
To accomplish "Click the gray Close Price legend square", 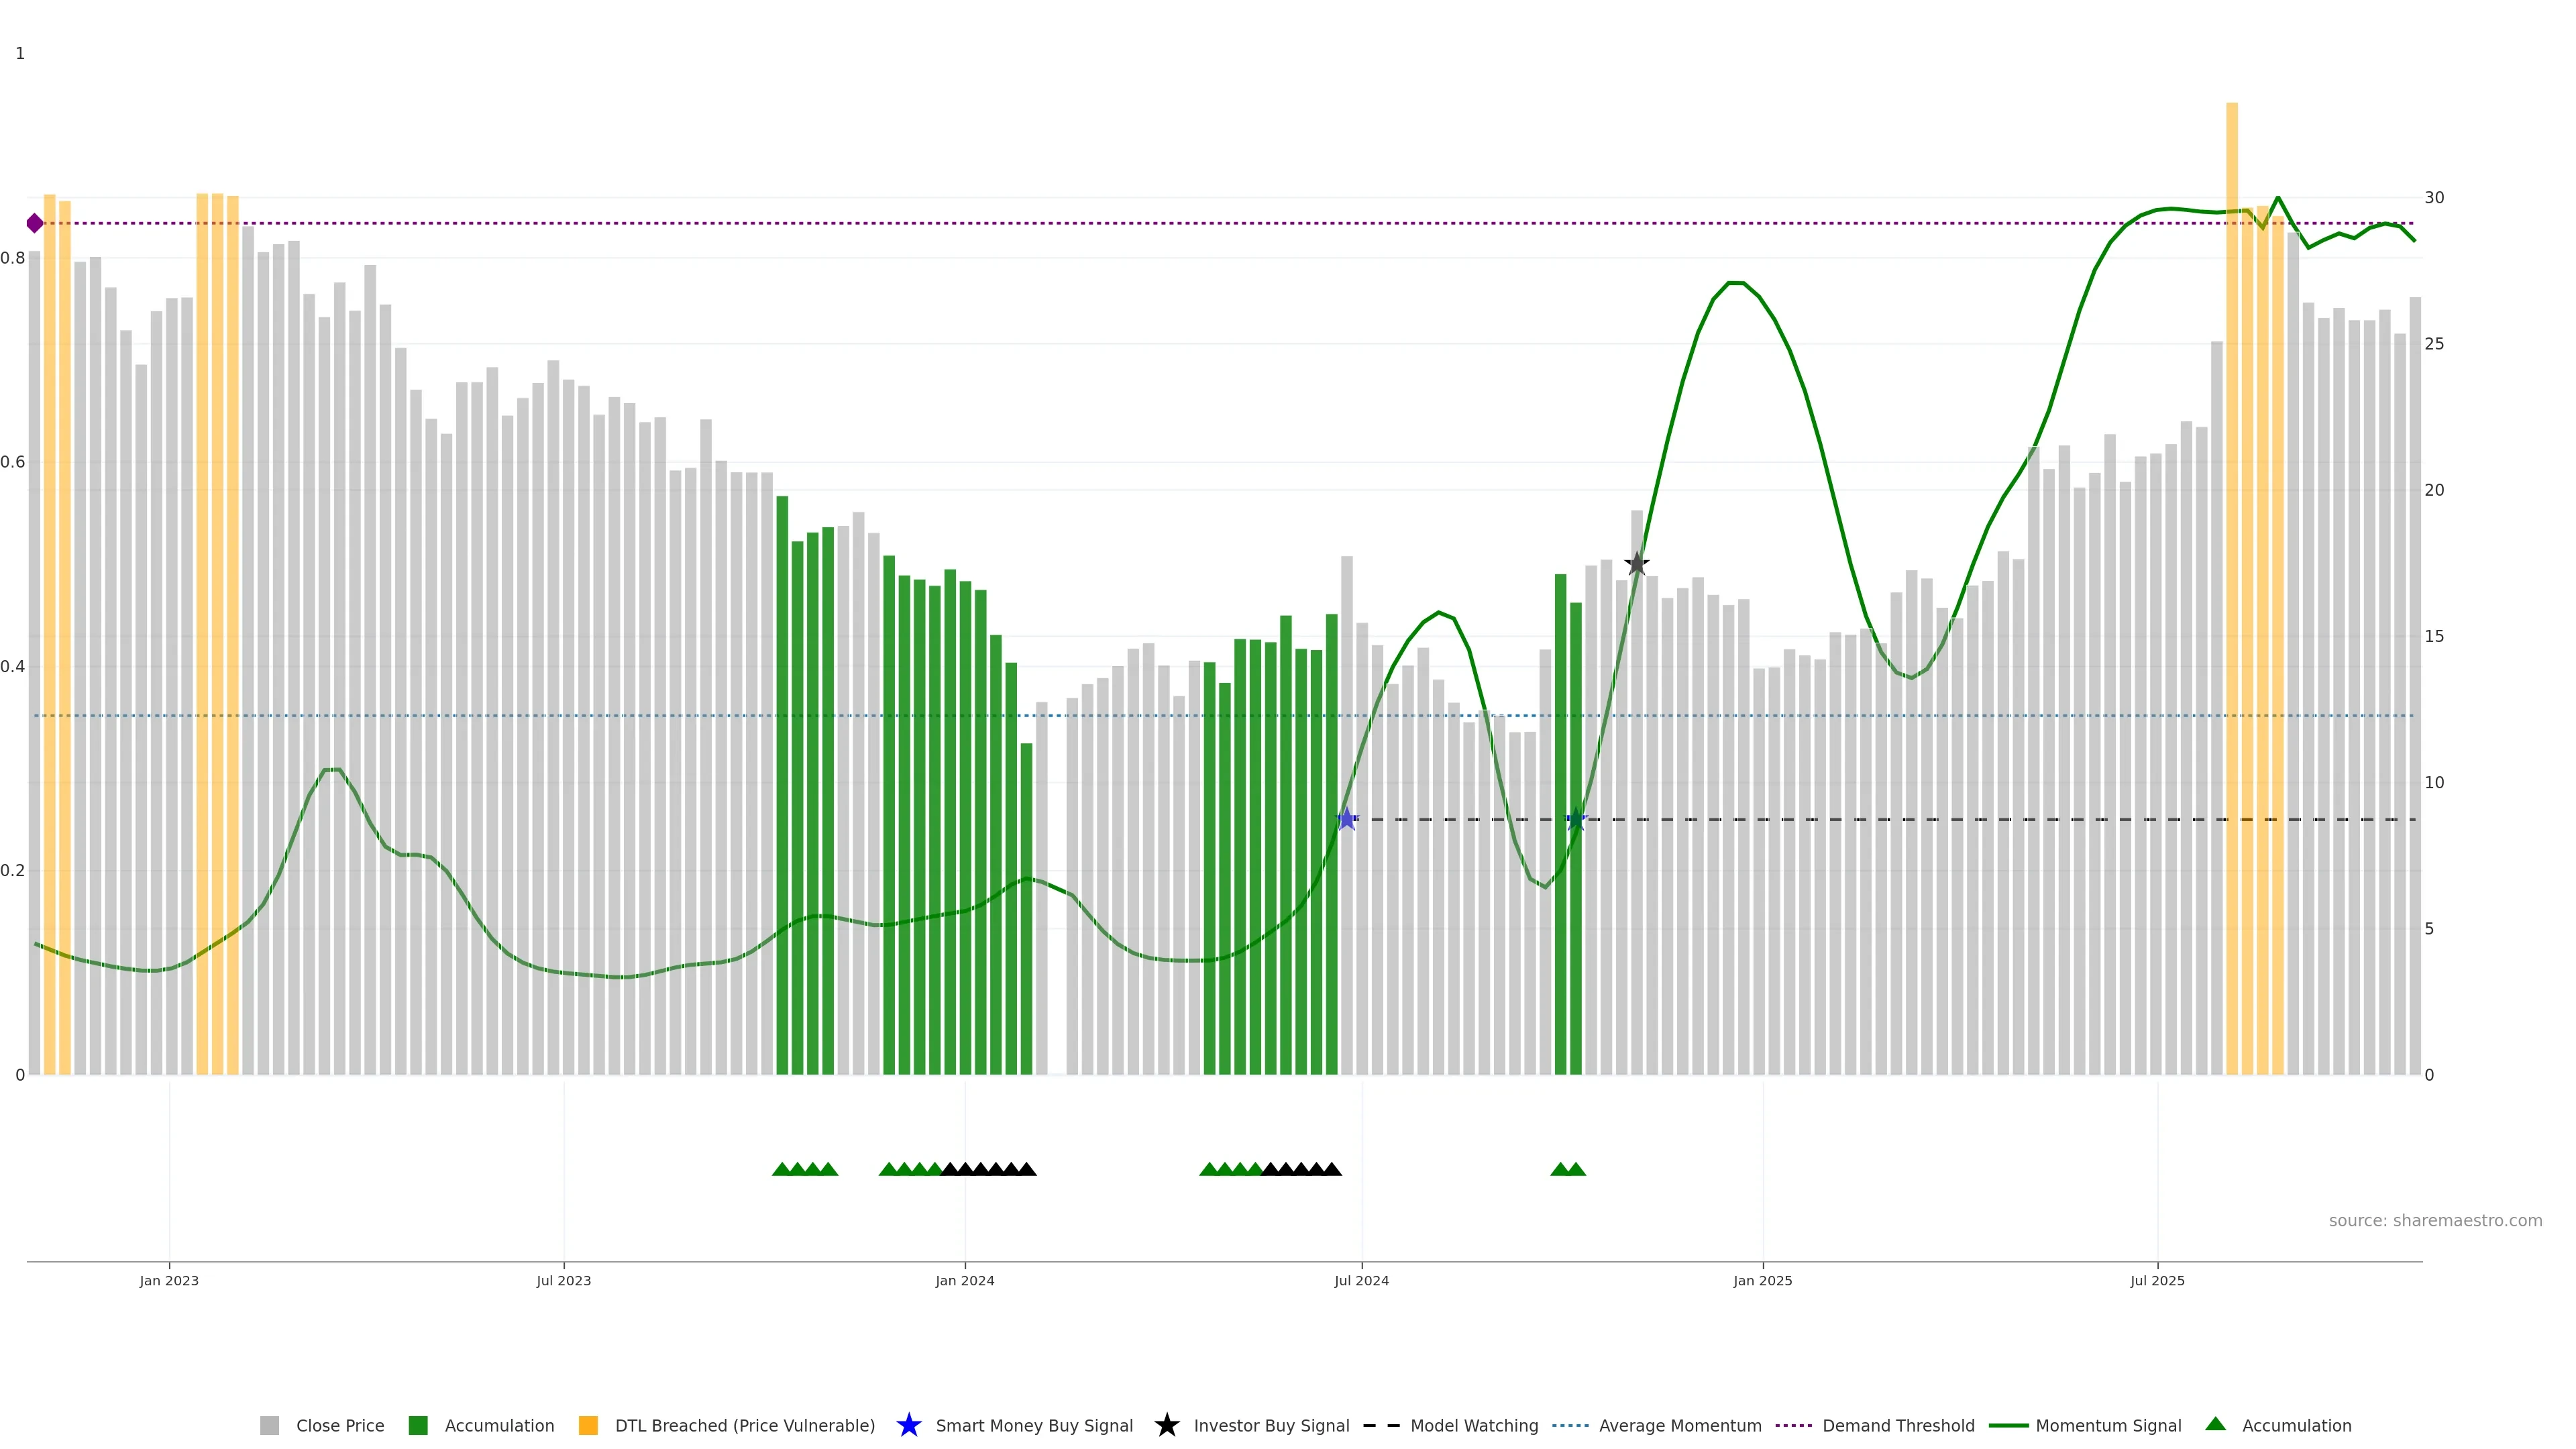I will (x=269, y=1425).
